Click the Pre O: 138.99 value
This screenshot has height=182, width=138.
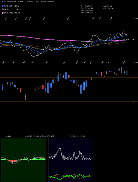click(87, 6)
